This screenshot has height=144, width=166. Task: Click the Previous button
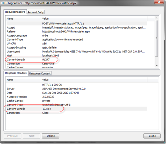tap(12, 136)
